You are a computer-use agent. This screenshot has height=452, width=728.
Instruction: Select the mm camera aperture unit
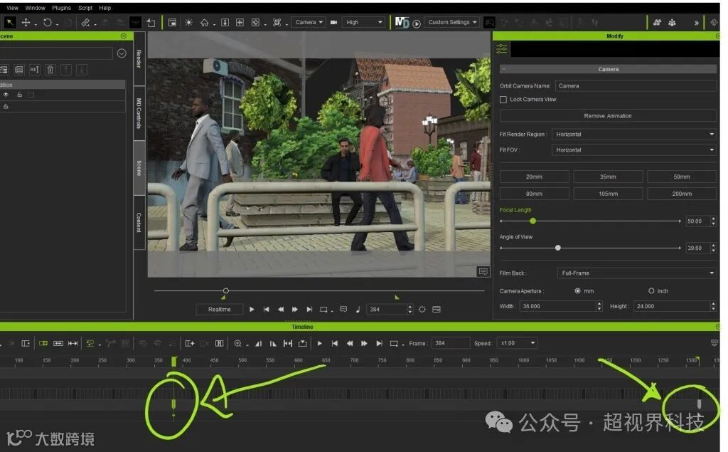[577, 291]
